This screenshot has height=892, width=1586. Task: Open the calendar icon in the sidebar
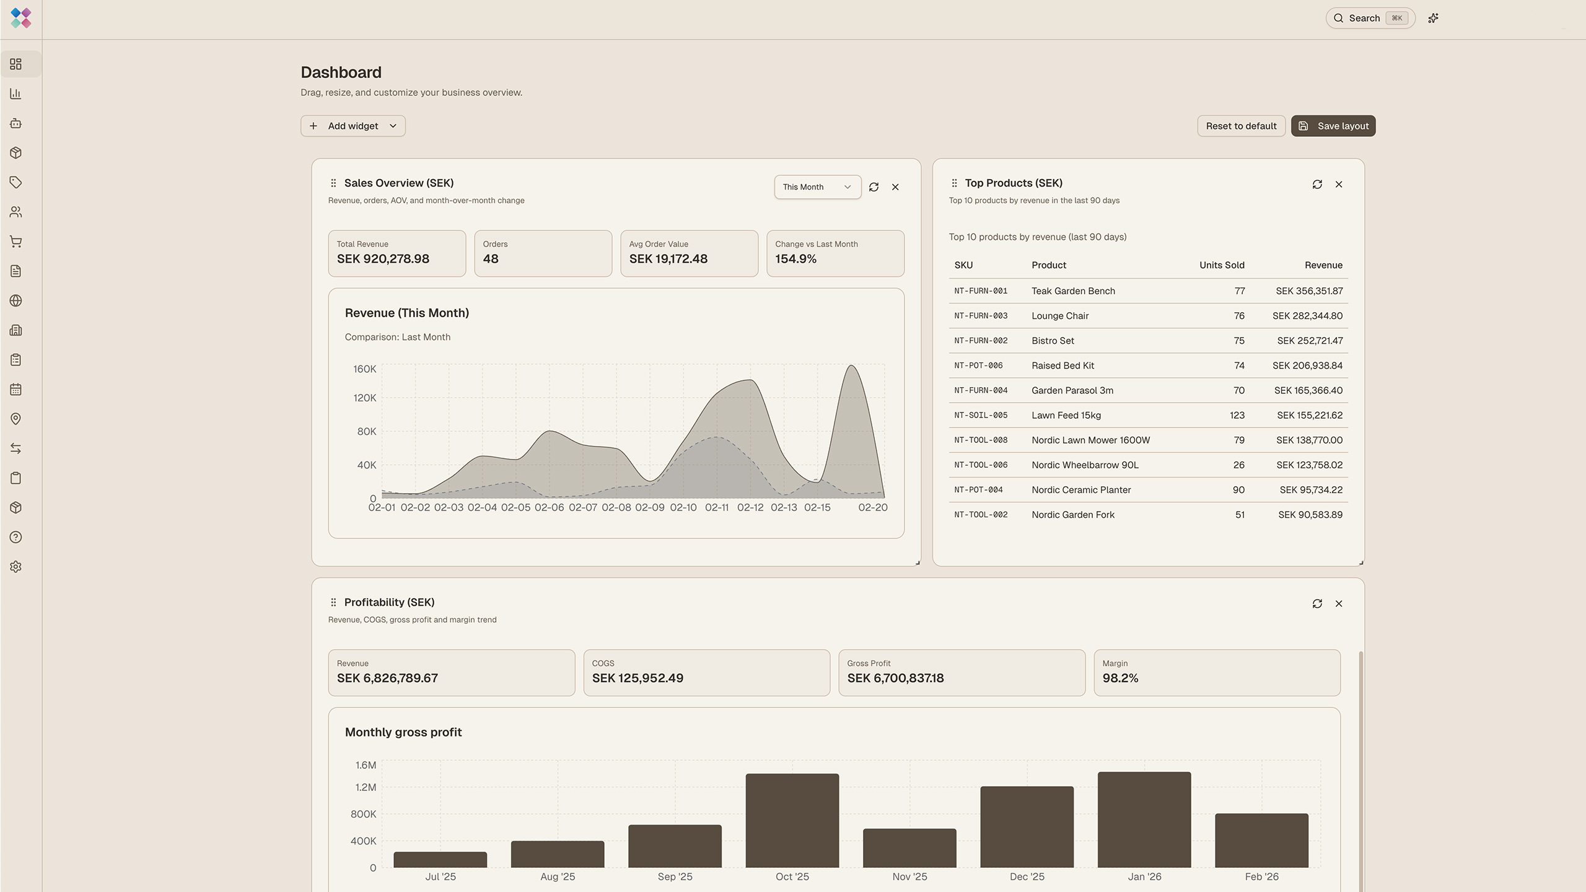15,389
